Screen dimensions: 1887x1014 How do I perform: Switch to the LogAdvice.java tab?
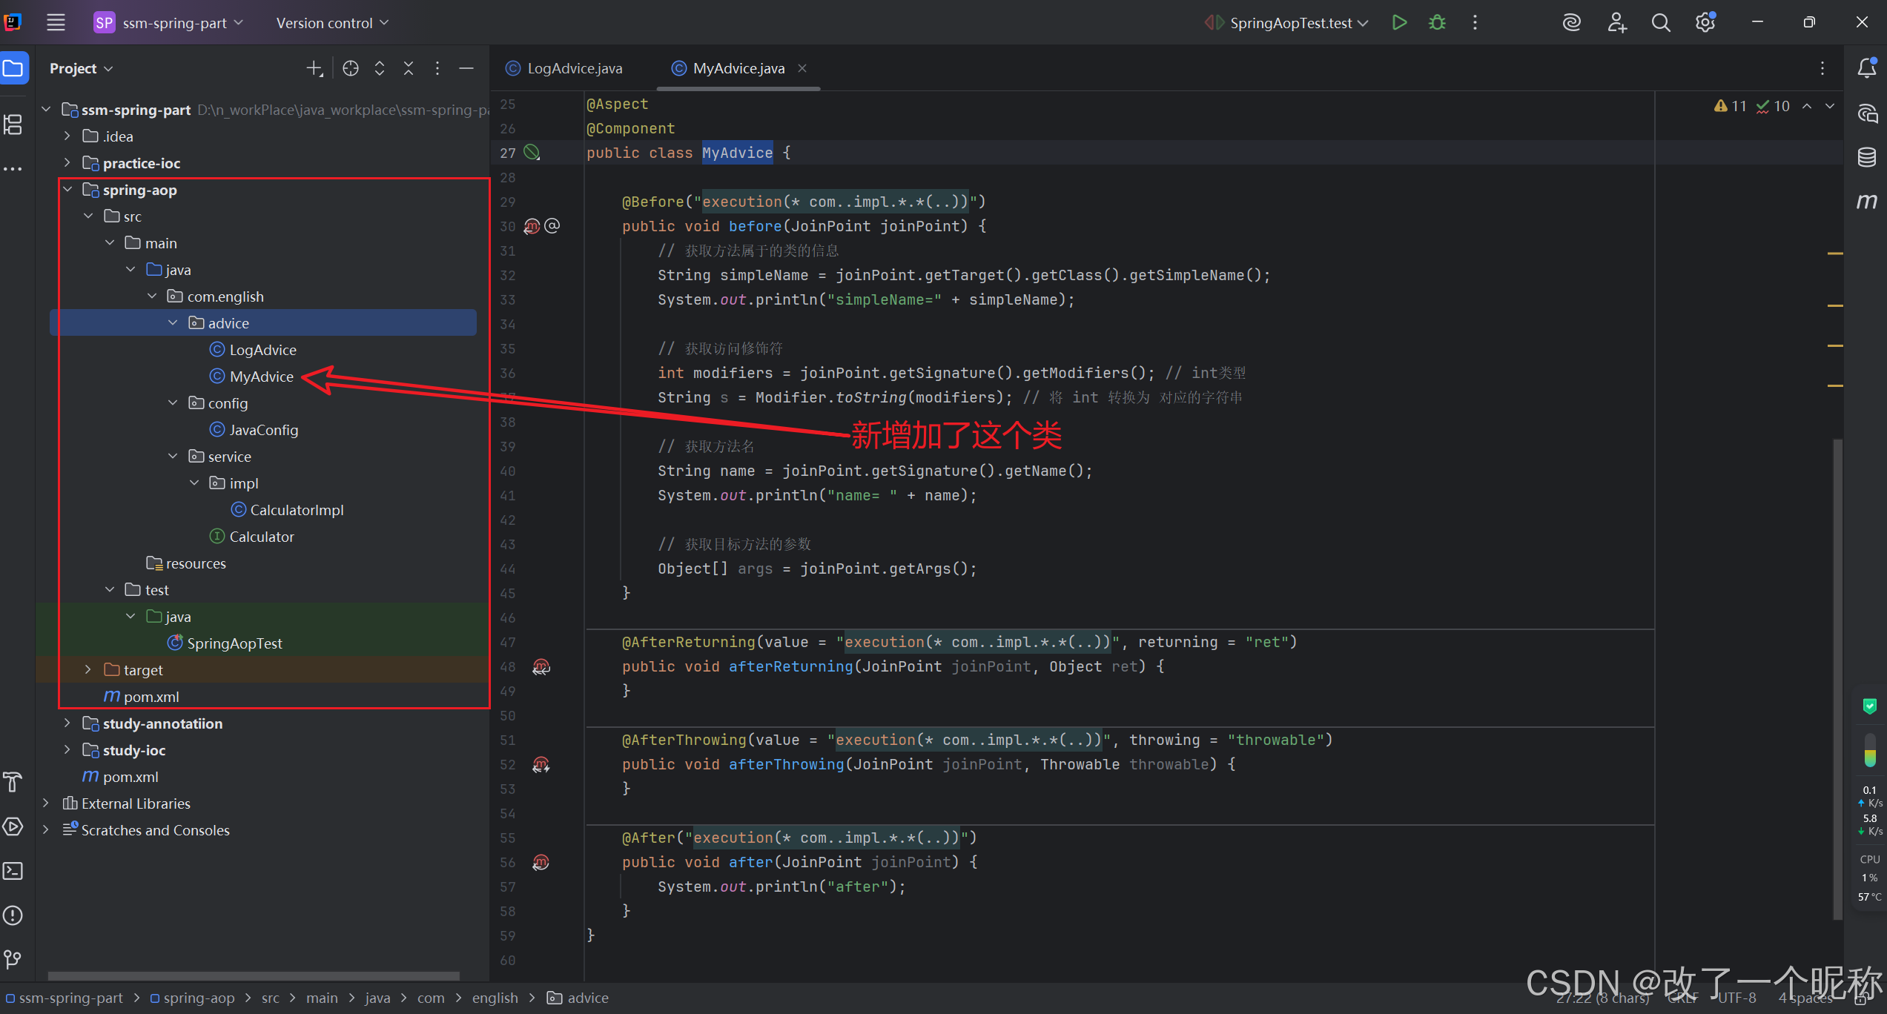coord(574,68)
